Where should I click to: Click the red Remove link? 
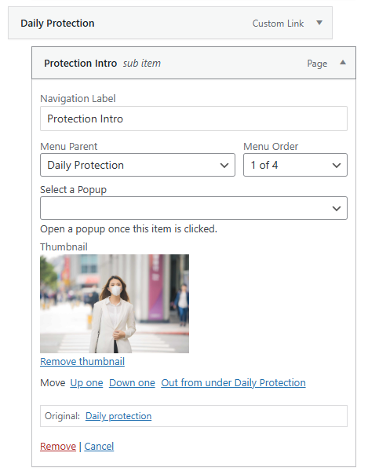click(x=58, y=447)
